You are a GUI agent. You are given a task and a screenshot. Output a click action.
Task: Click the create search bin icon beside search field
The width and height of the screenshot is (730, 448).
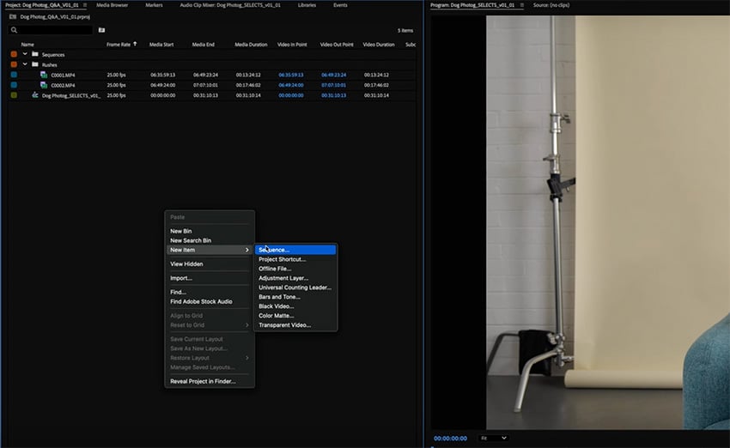tap(101, 30)
